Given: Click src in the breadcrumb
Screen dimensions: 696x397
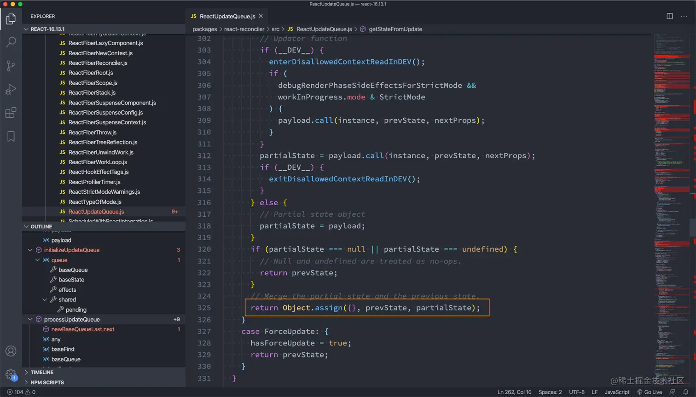Looking at the screenshot, I should coord(275,29).
